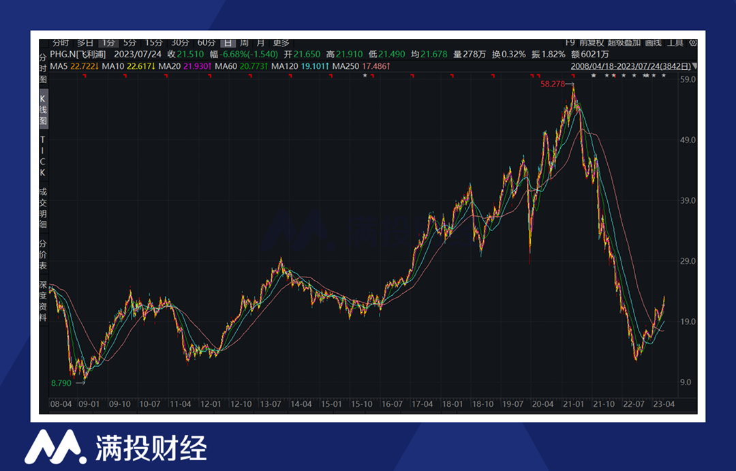This screenshot has height=471, width=736.
Task: Switch to 分时 timeframe tab
Action: 61,43
